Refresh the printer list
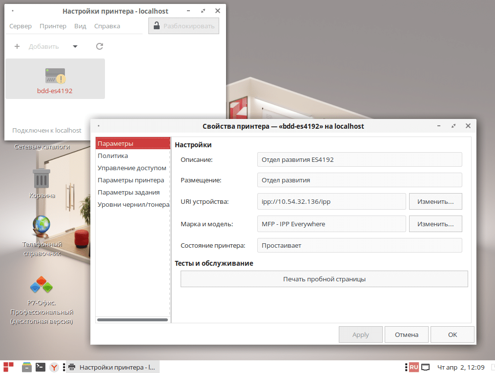This screenshot has height=373, width=495. 99,46
